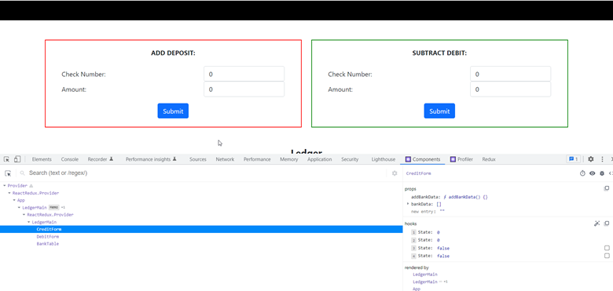Screen dimensions: 613x291
Task: Open the Application tab
Action: click(x=319, y=159)
